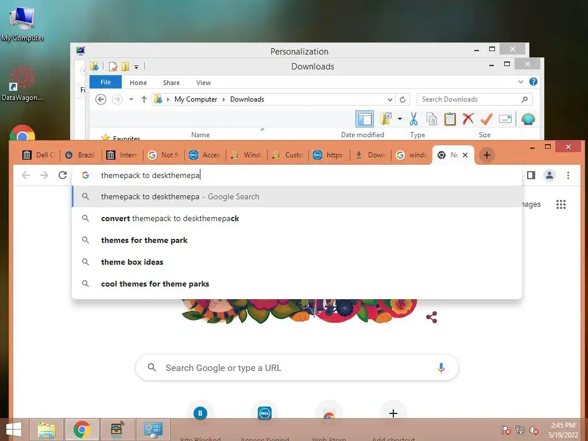Switch to Home ribbon tab
The width and height of the screenshot is (588, 441).
138,83
